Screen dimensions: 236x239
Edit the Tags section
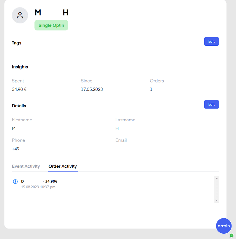pos(211,42)
